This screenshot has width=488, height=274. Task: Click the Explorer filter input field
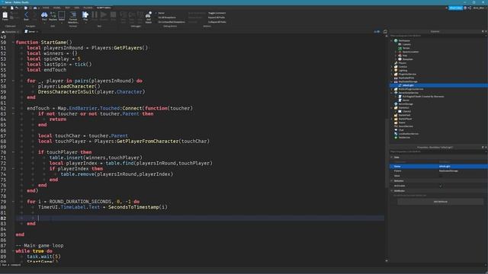pyautogui.click(x=437, y=36)
